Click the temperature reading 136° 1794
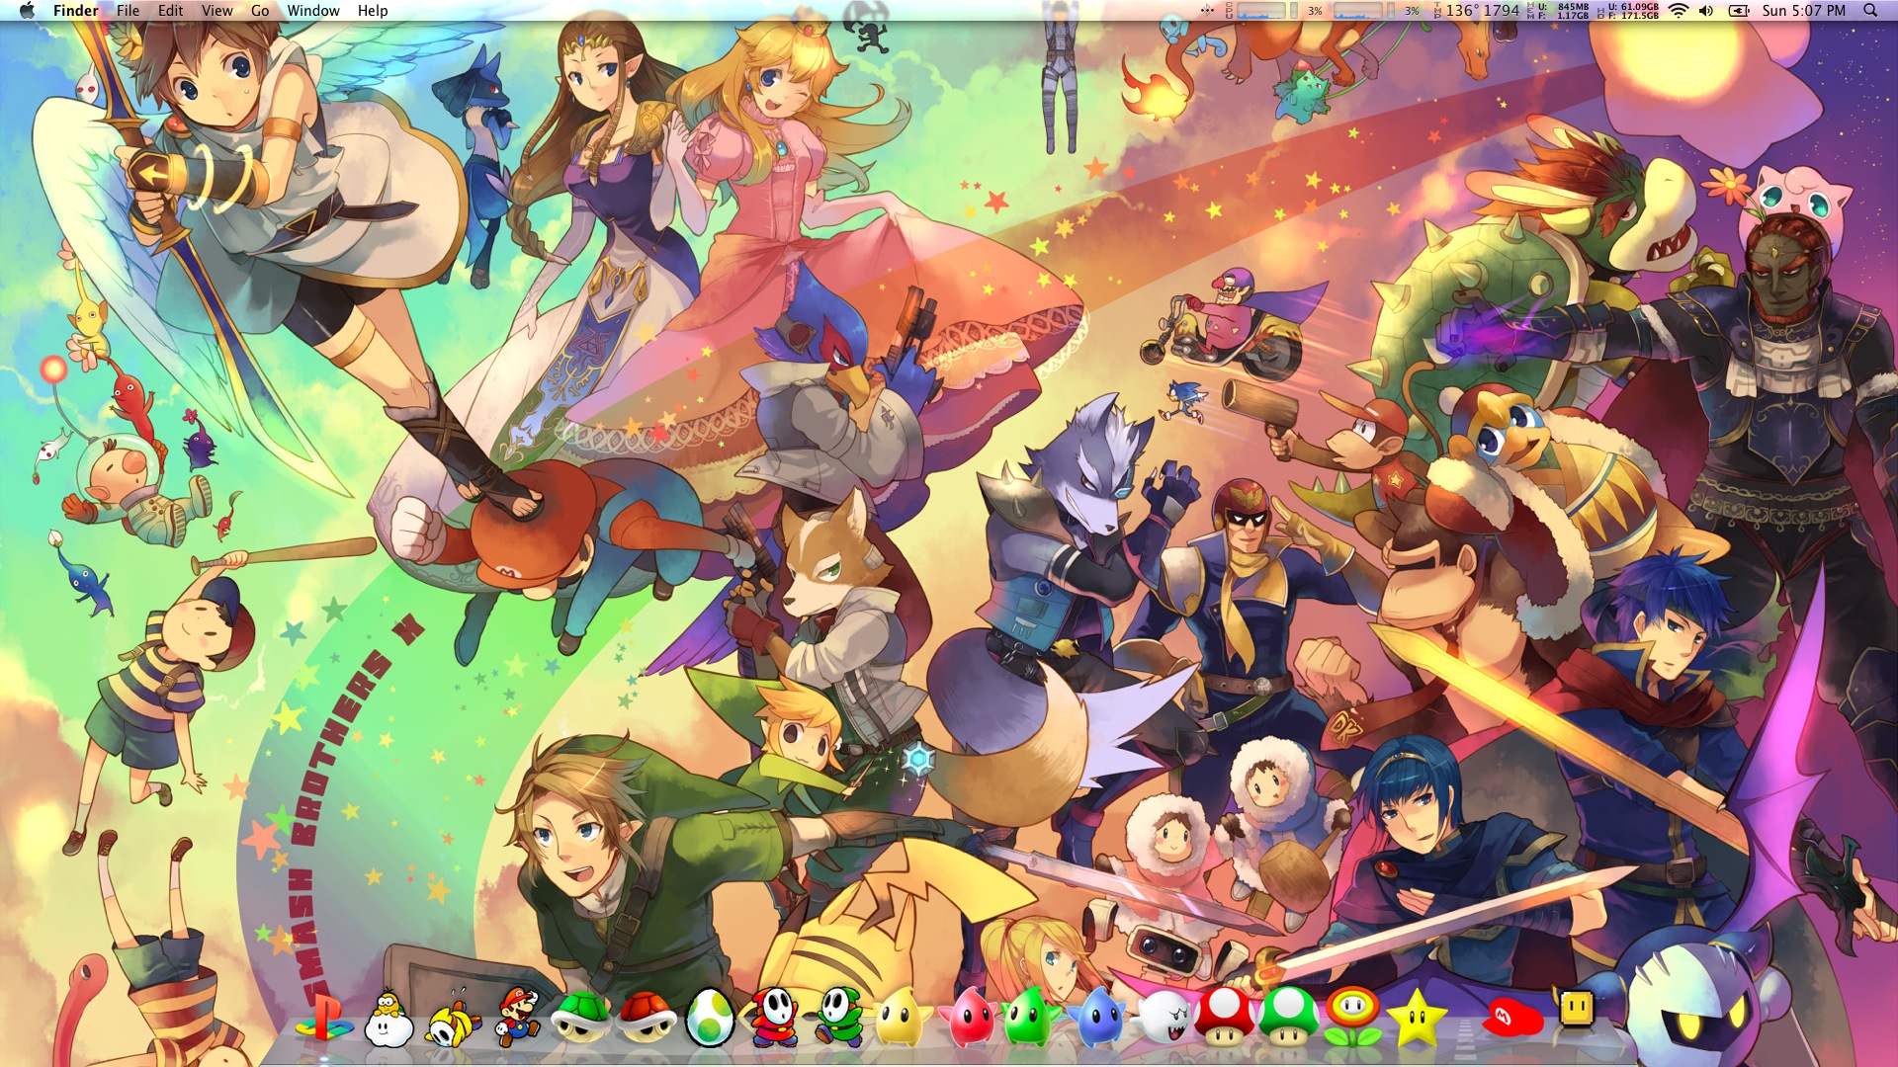 pos(1483,11)
